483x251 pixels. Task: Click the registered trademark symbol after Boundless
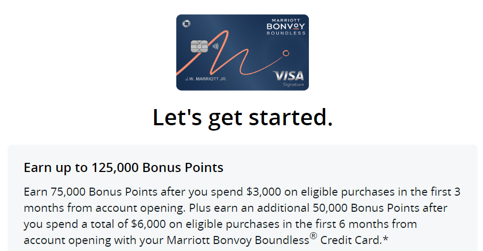[313, 234]
